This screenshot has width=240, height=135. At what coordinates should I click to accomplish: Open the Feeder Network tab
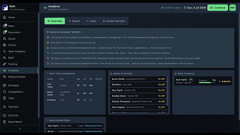[114, 21]
